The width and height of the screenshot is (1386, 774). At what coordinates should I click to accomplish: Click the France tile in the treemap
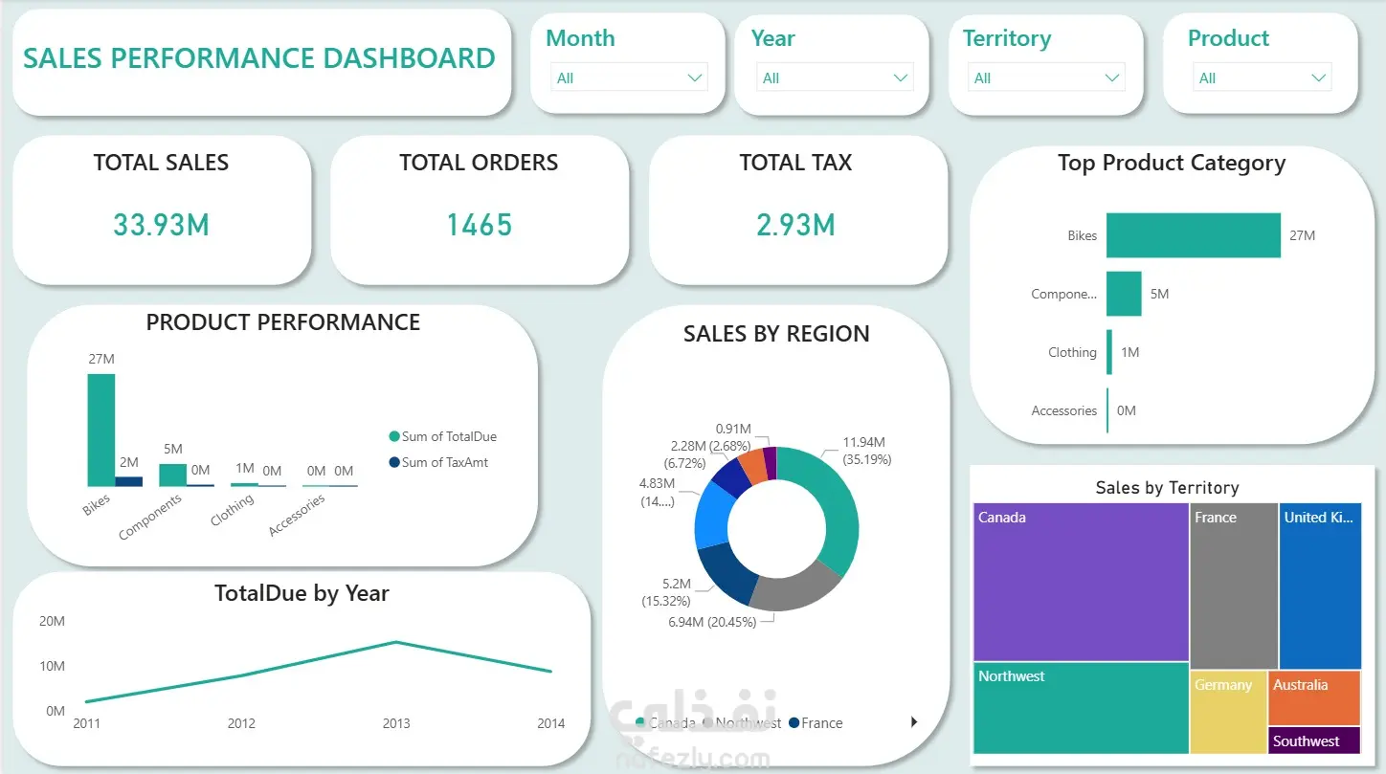(x=1234, y=586)
